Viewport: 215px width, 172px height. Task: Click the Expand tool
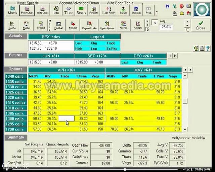point(73,26)
